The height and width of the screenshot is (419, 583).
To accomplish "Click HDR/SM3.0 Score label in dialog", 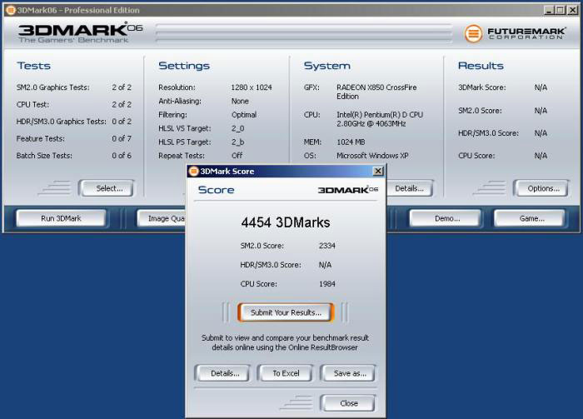I will coord(271,265).
